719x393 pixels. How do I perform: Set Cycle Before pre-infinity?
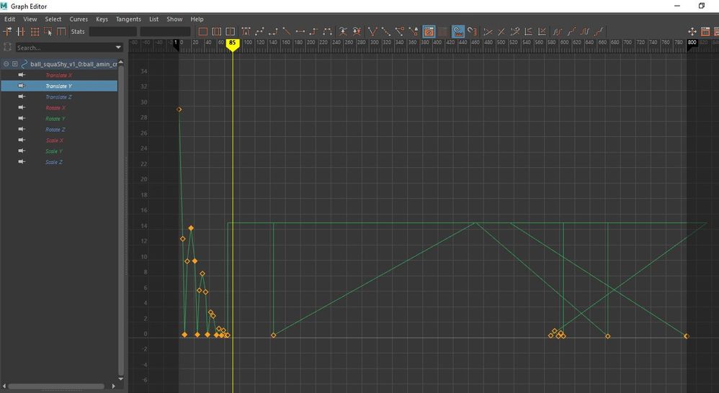(557, 32)
